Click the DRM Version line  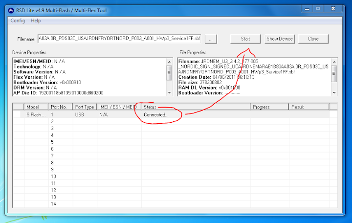coord(35,88)
